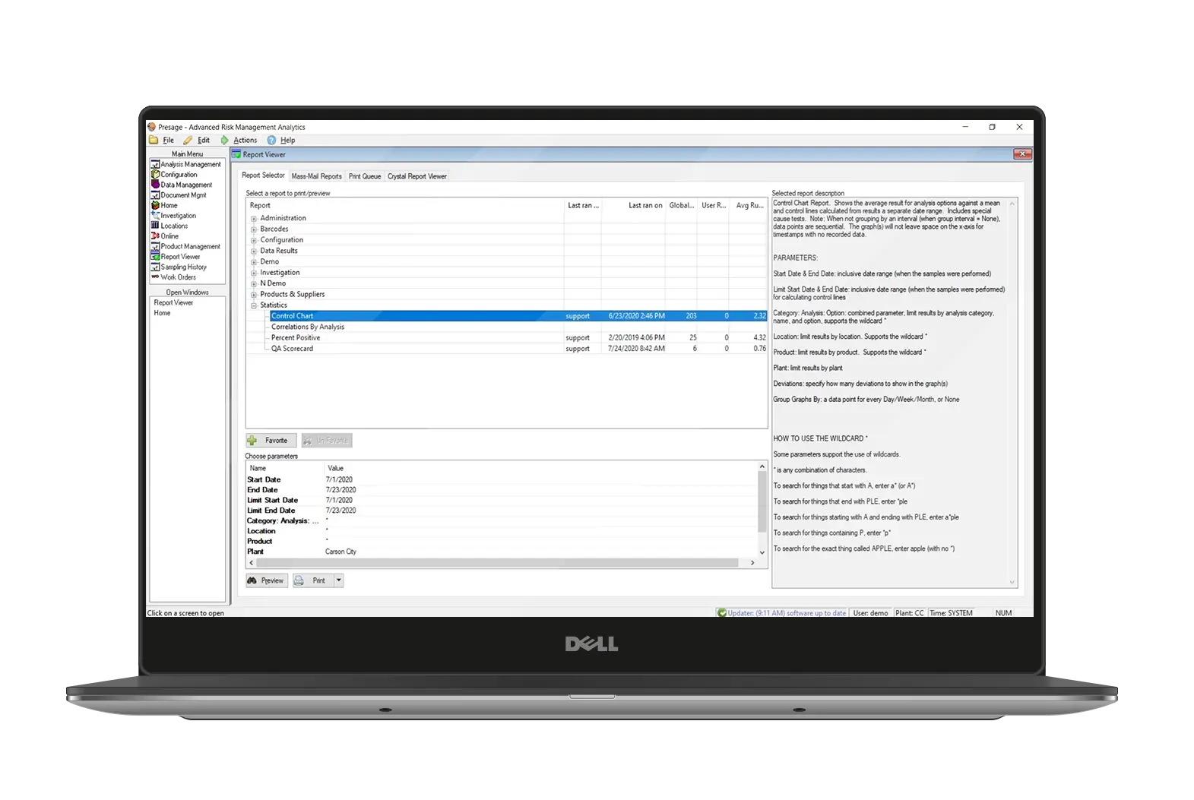This screenshot has width=1194, height=800.
Task: Expand the Investigation report folder
Action: tap(254, 273)
